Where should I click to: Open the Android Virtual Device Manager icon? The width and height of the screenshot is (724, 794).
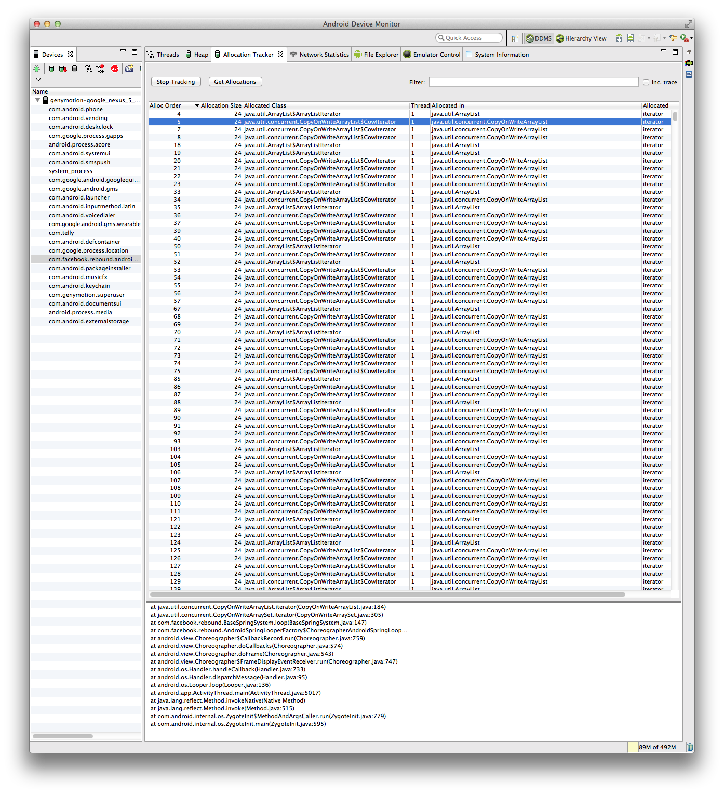[x=631, y=38]
